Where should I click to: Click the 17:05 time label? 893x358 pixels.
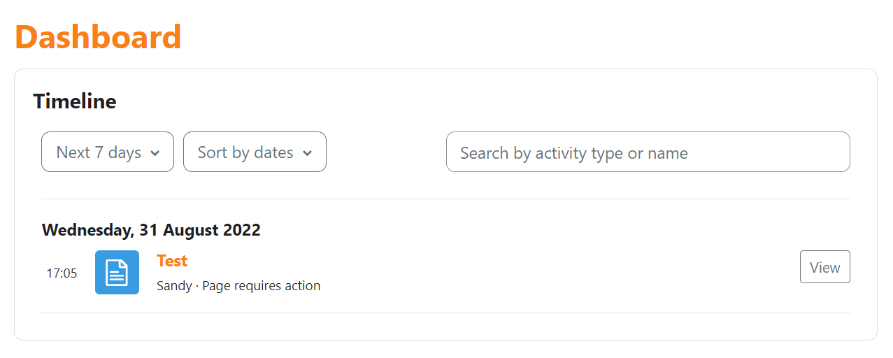coord(62,273)
